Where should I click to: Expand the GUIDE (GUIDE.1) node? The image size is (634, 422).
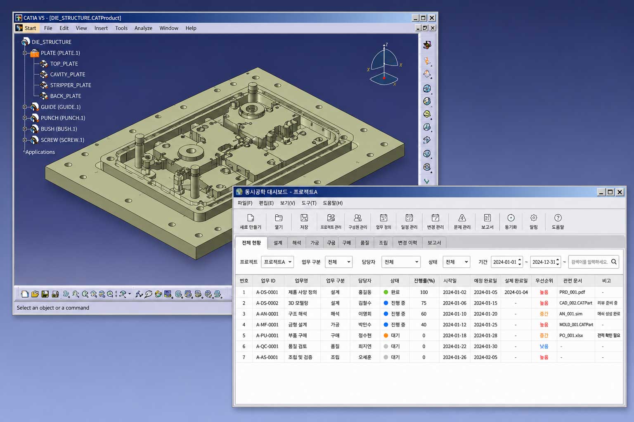[25, 107]
